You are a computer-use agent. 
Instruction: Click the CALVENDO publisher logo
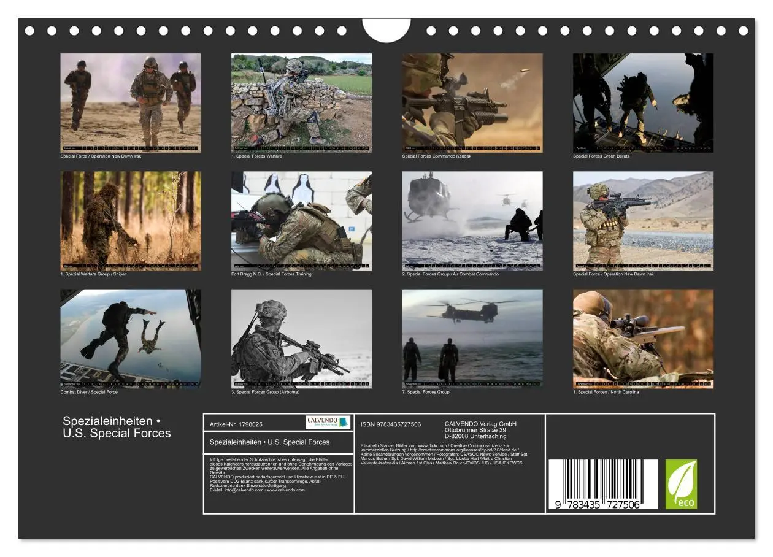point(328,422)
